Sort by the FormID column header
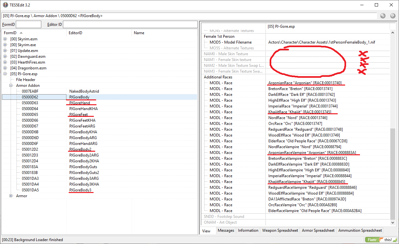 34,33
